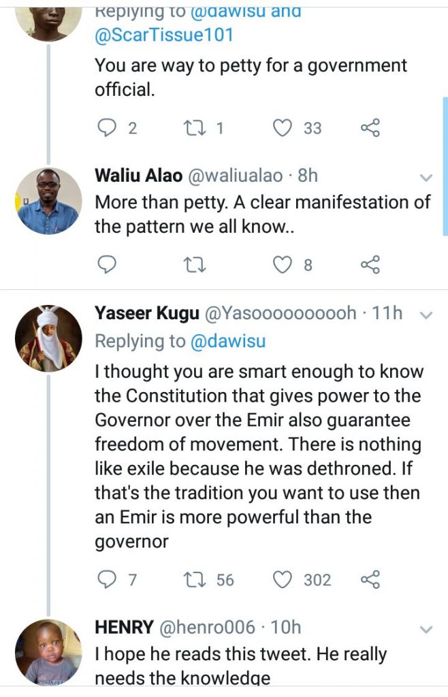Reply to the 'way to petty' tweet
The height and width of the screenshot is (697, 448).
point(106,127)
